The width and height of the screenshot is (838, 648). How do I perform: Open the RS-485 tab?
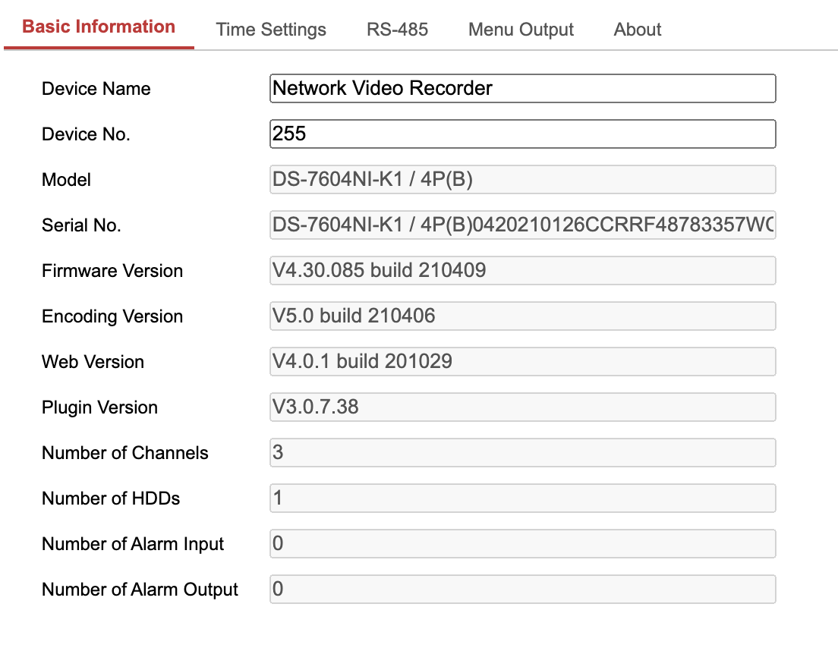(x=397, y=29)
